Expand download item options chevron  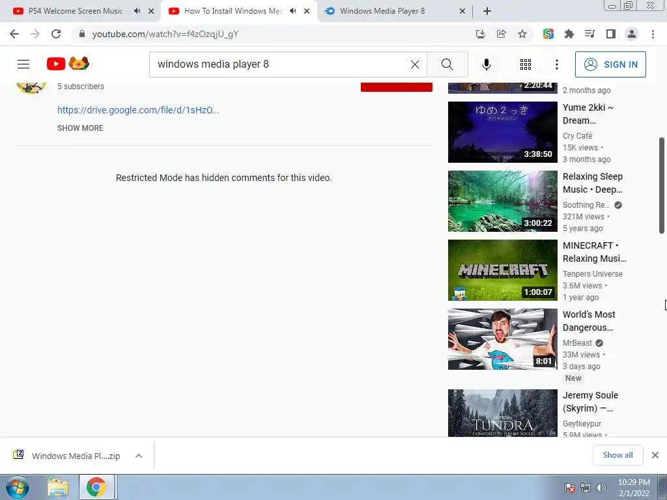(138, 456)
